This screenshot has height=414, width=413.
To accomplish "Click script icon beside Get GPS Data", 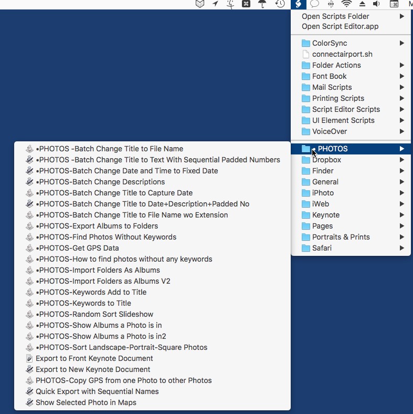I will 29,248.
